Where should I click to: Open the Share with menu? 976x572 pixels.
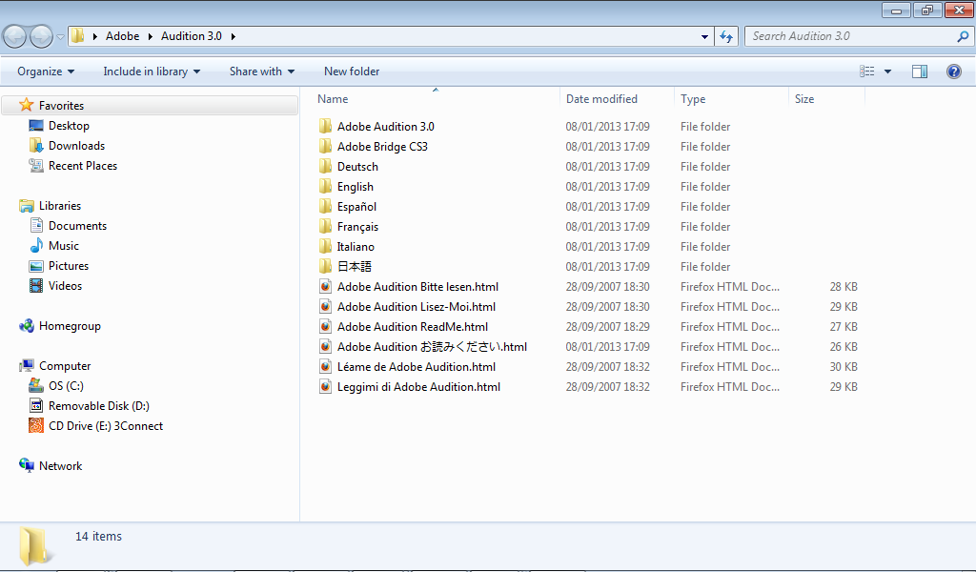coord(262,71)
